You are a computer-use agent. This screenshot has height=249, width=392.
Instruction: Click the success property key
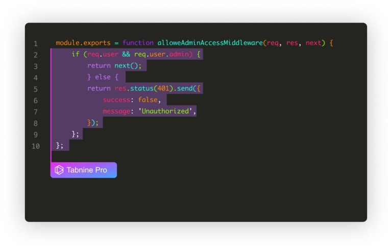(116, 100)
